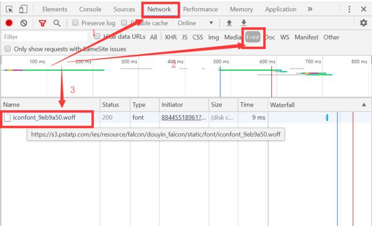Filter requests by XHR
The image size is (372, 226).
[x=171, y=37]
